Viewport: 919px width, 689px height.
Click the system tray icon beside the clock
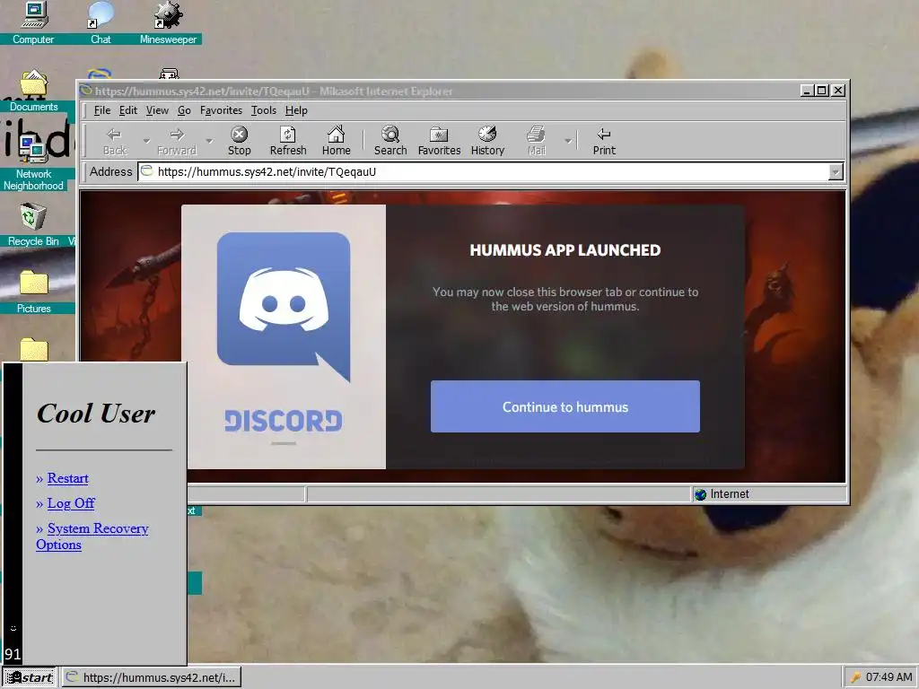[855, 677]
